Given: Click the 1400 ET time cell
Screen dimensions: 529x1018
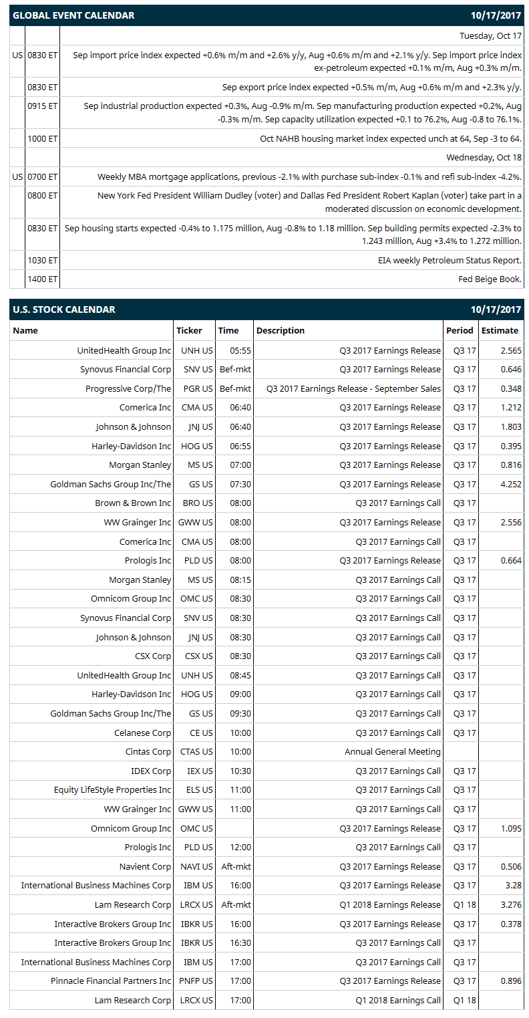Looking at the screenshot, I should [x=42, y=279].
